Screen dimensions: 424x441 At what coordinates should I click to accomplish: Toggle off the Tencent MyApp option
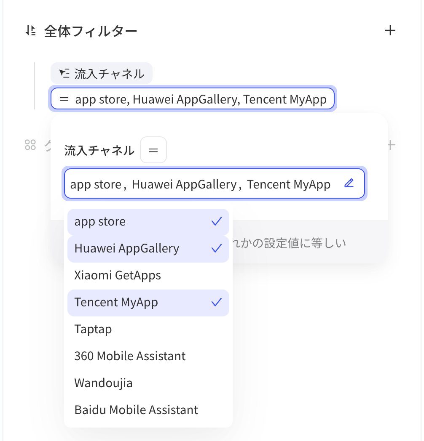148,303
